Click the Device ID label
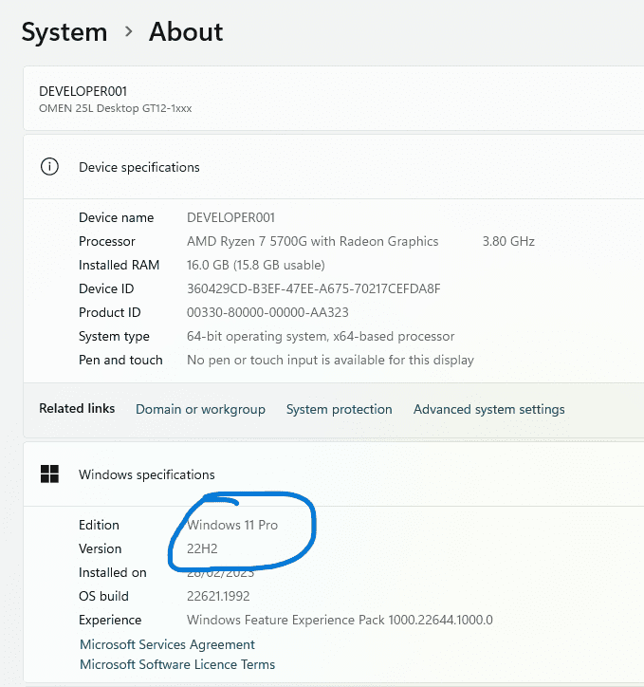The width and height of the screenshot is (644, 687). click(106, 288)
